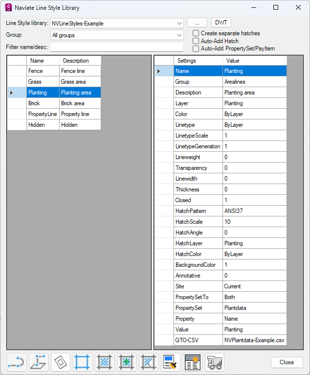Click the dashed polyline draw icon
310x375 pixels.
(x=16, y=362)
